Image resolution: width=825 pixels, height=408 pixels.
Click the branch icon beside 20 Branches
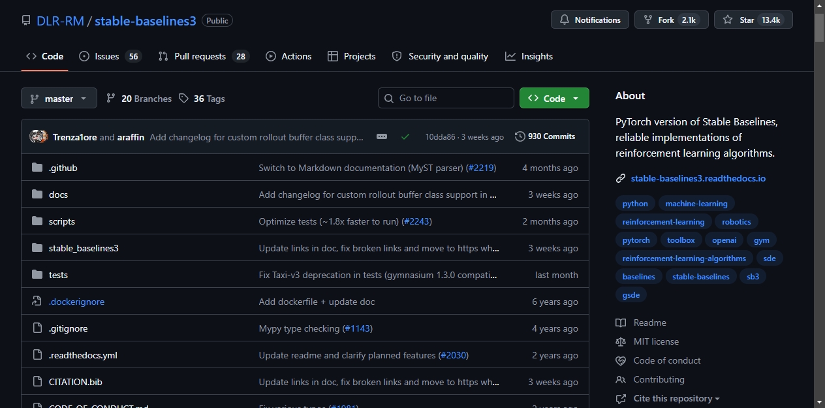(x=111, y=99)
